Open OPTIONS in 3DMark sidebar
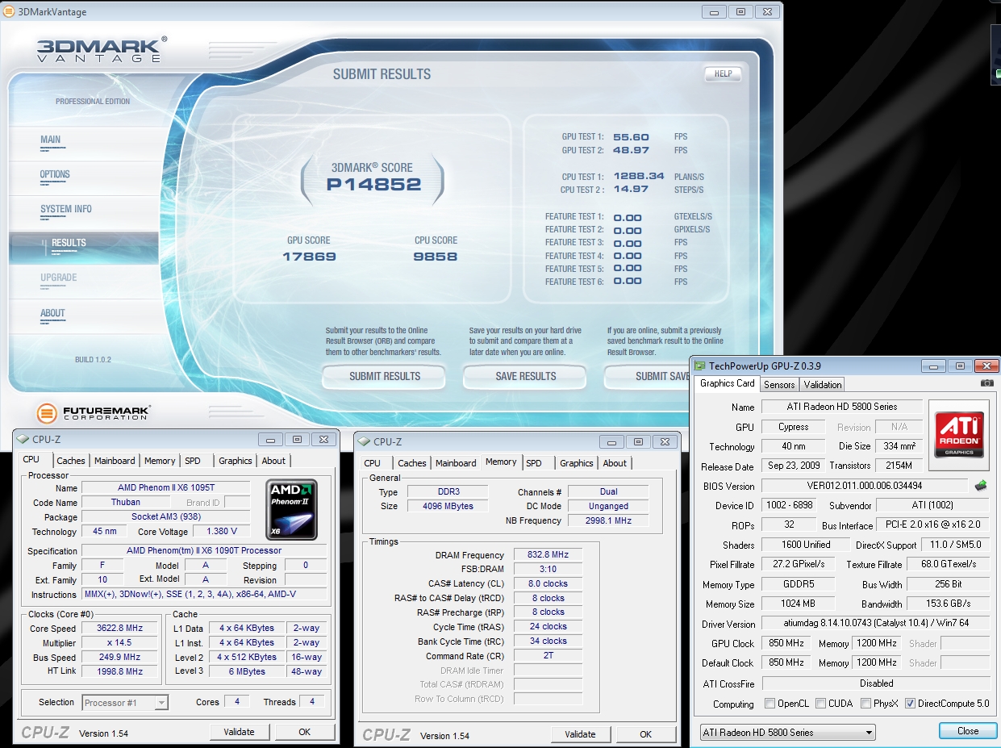Image resolution: width=1001 pixels, height=748 pixels. (55, 174)
